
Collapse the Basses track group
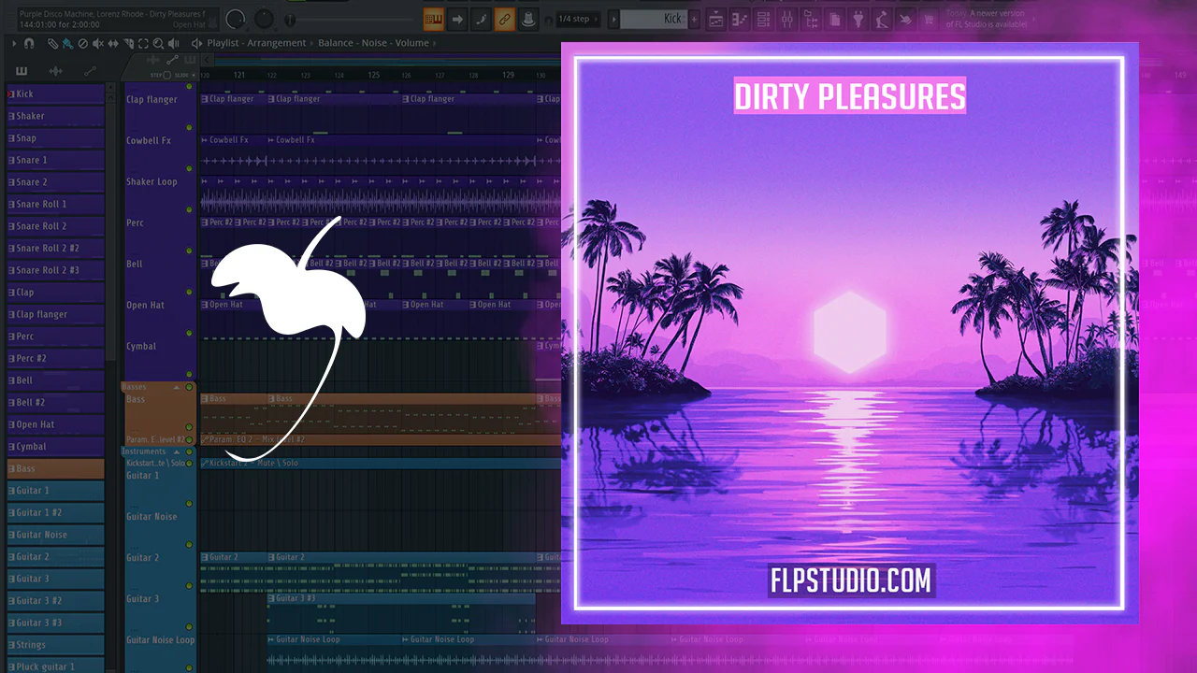178,387
